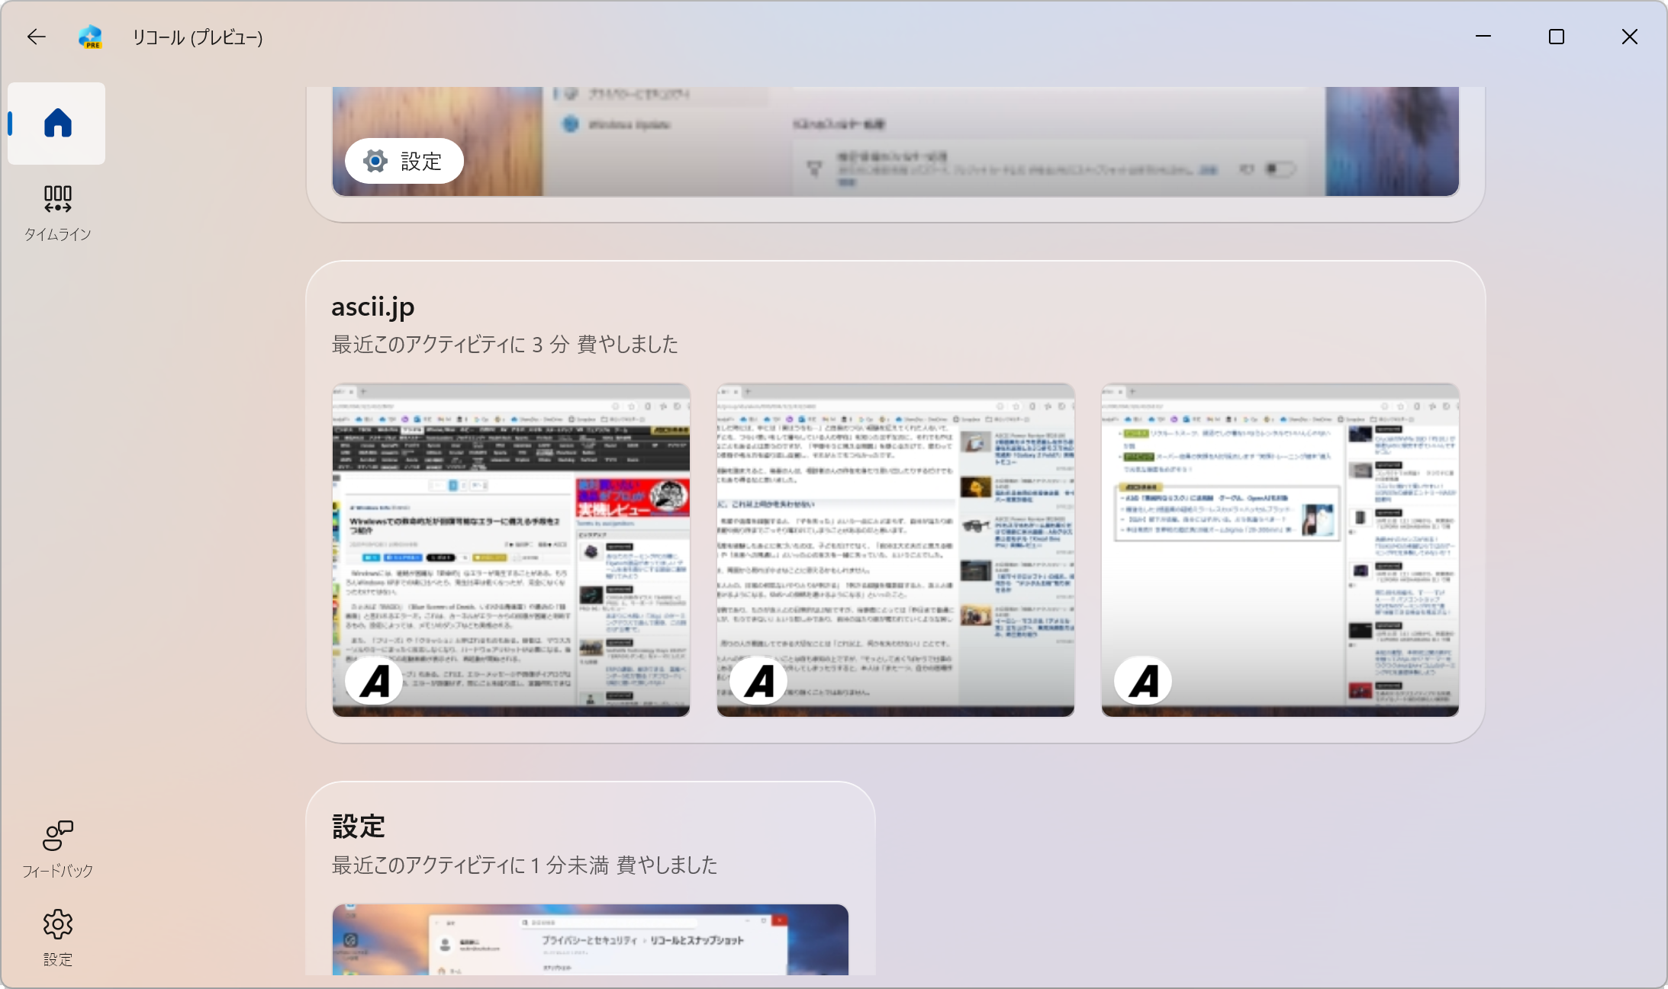Viewport: 1668px width, 989px height.
Task: Open the Timeline (タイムライン) view
Action: click(x=57, y=212)
